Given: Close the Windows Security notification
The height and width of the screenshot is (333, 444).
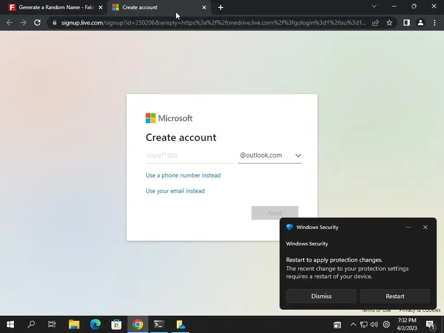Looking at the screenshot, I should point(425,227).
